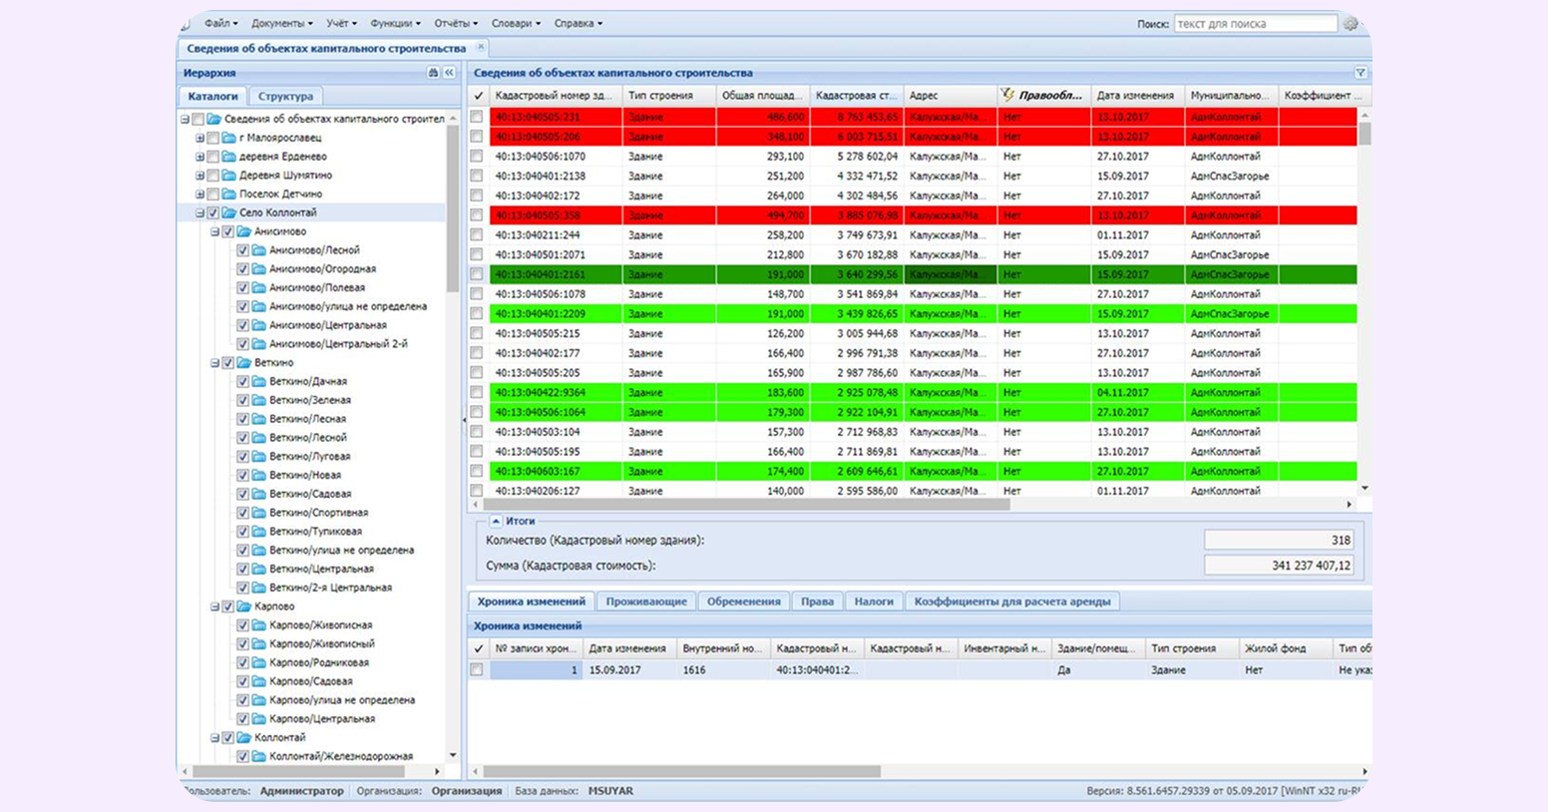Click the folder icon of деревня Ерденево
This screenshot has height=812, width=1548.
[x=228, y=157]
